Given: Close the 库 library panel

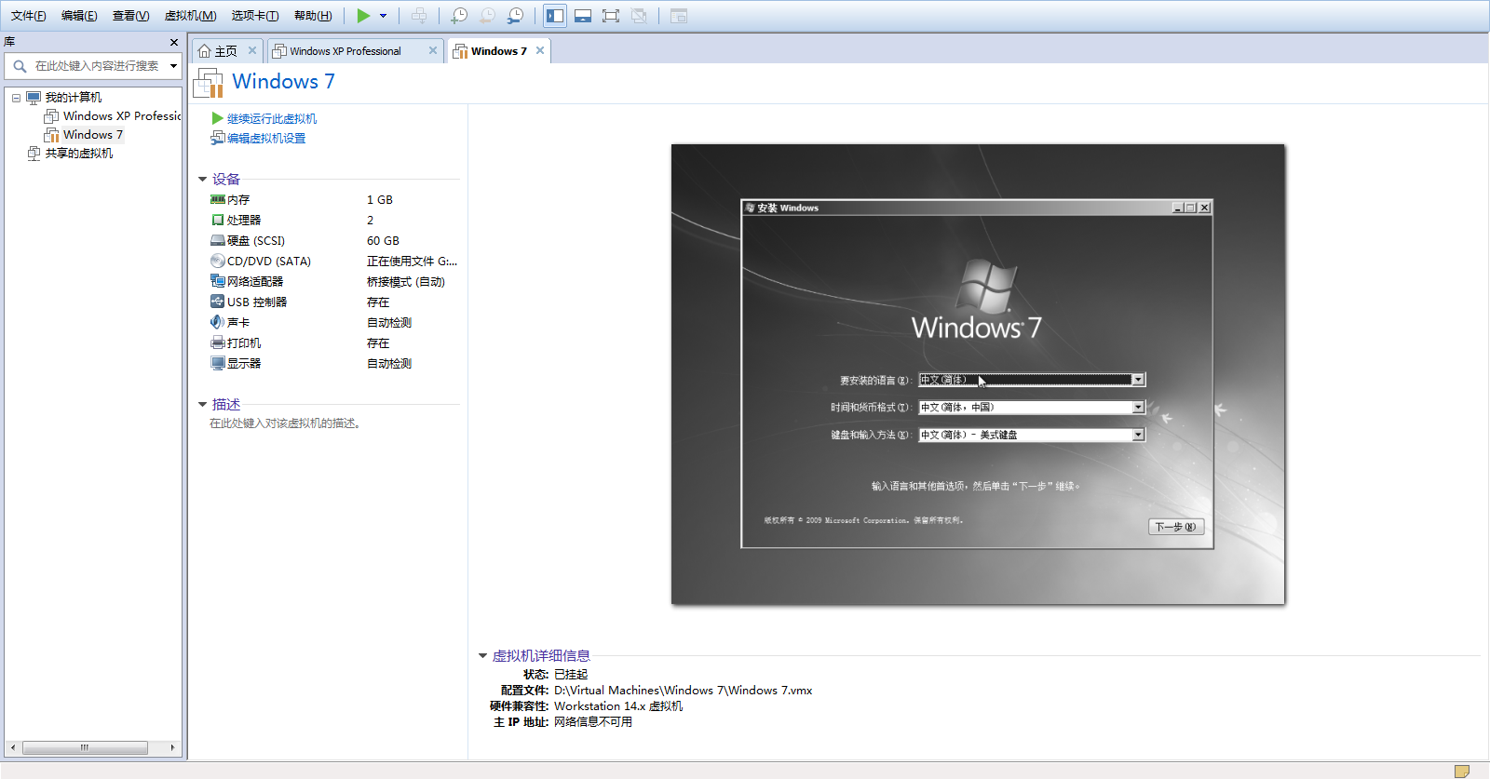Looking at the screenshot, I should point(173,42).
